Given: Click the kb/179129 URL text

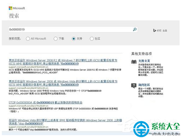Looking at the screenshot, I should pos(28,106).
